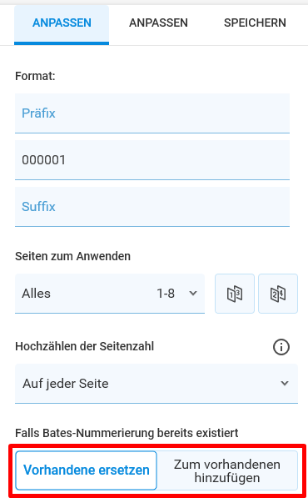Select even pages only icon
This screenshot has height=503, width=308.
point(278,294)
